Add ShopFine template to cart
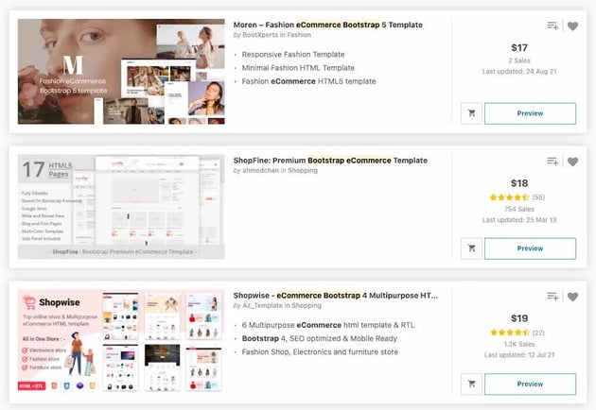The image size is (596, 410). [x=472, y=248]
